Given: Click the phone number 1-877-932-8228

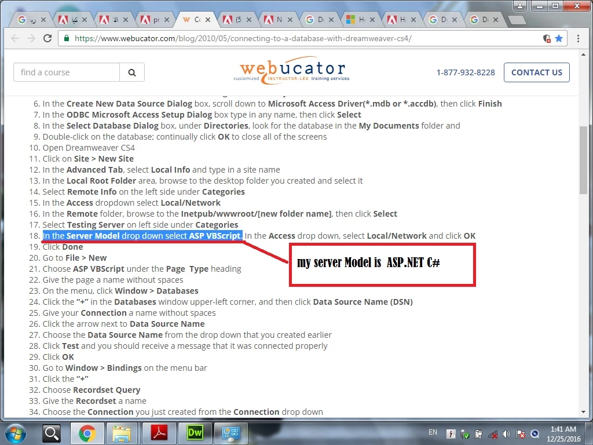Looking at the screenshot, I should coord(466,72).
